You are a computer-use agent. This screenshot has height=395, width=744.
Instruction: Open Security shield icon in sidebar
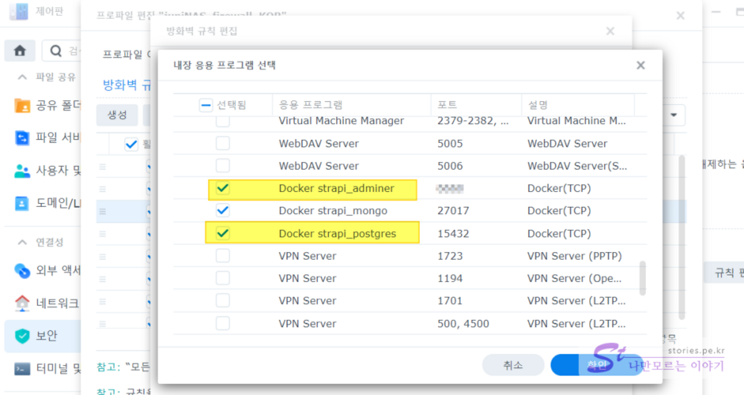[22, 336]
